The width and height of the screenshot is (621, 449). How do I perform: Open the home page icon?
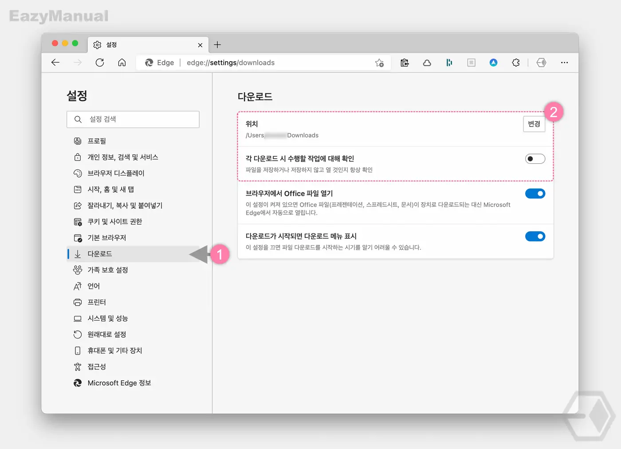[122, 63]
